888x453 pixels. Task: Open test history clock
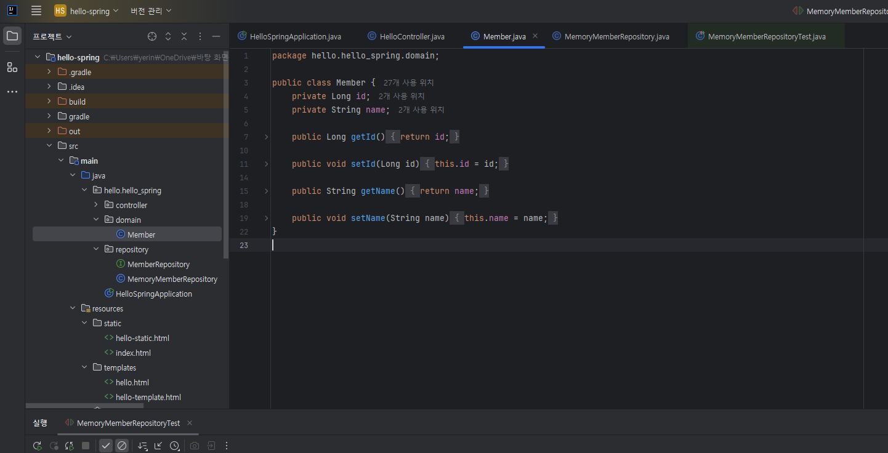coord(174,446)
